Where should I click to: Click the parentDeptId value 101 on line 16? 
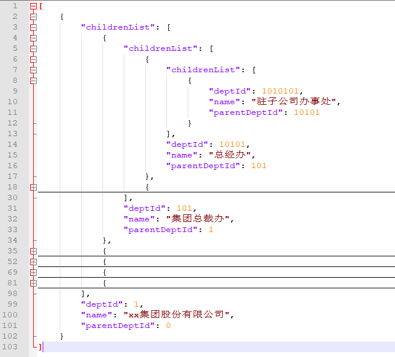click(259, 166)
